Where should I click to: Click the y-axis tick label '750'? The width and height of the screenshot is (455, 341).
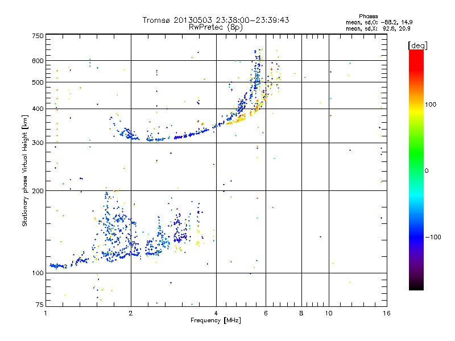coord(38,36)
